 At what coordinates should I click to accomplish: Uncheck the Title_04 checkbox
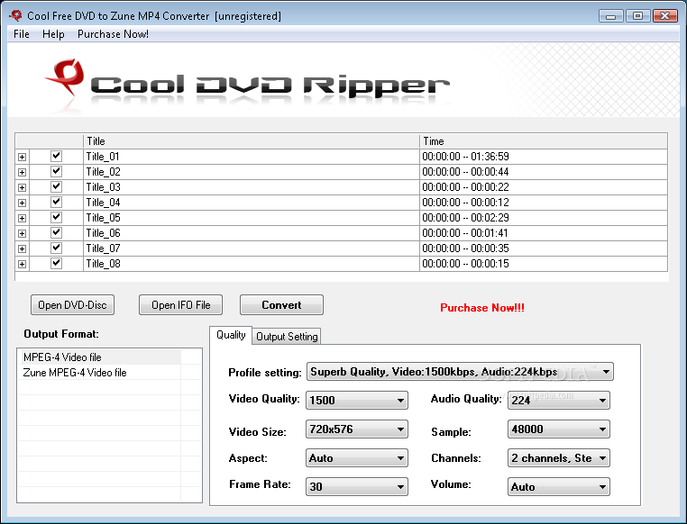(56, 202)
